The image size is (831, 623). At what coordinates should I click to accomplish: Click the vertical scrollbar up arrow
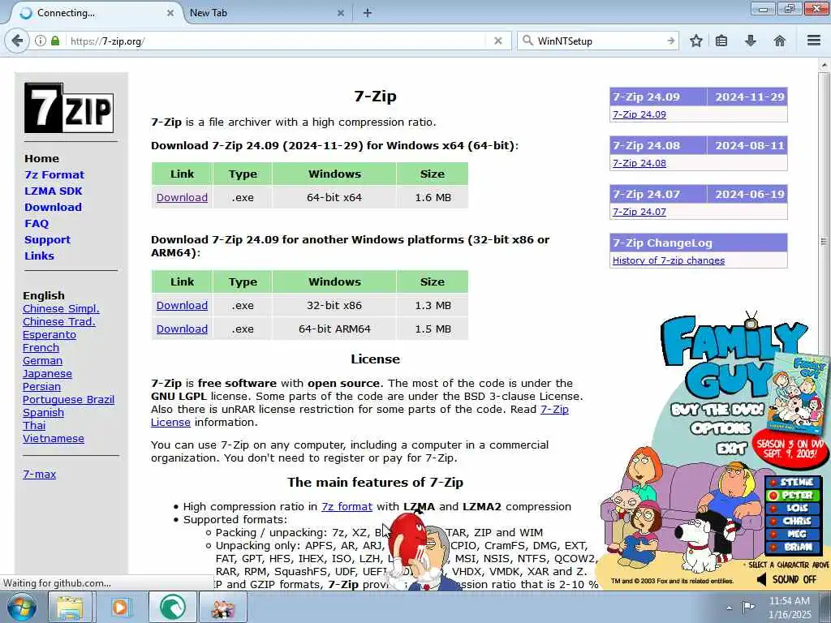825,66
